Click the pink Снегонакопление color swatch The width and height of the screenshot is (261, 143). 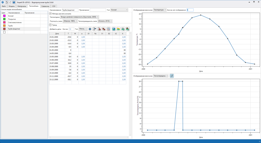click(x=4, y=22)
